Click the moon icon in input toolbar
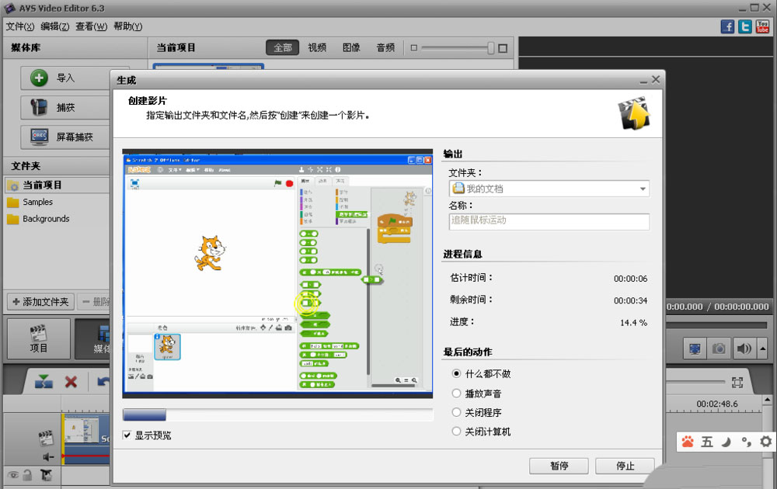The width and height of the screenshot is (777, 489). (726, 442)
